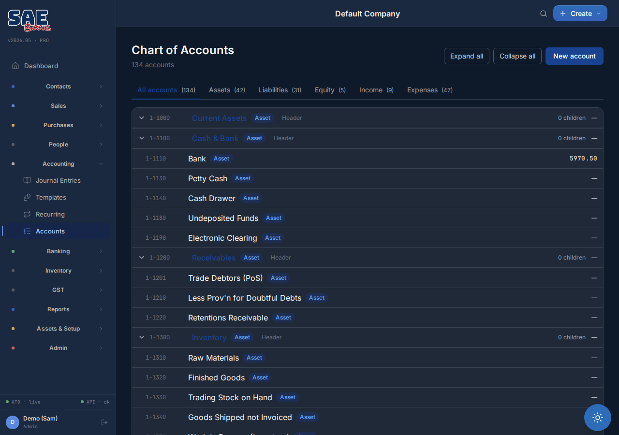The height and width of the screenshot is (435, 619).
Task: Open Less Prov'n for Doubtful Debts
Action: point(368,298)
